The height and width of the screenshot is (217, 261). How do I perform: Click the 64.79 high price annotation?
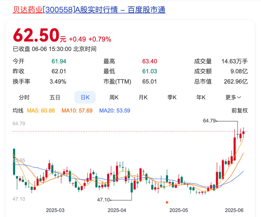pos(209,121)
